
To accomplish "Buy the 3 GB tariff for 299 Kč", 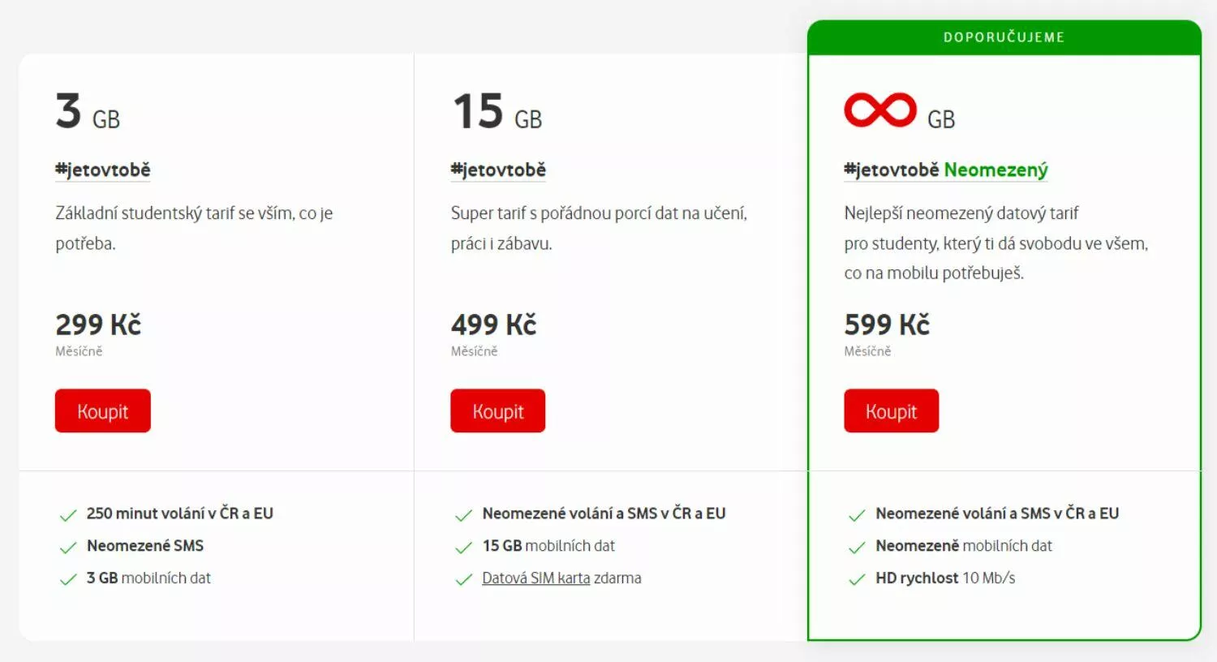I will [x=103, y=411].
